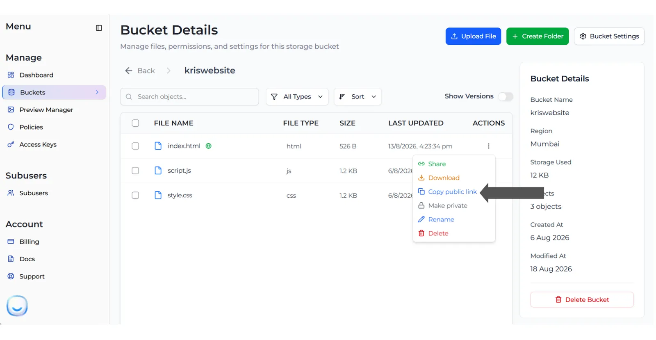The image size is (656, 340).
Task: Click the green globe icon beside index.html
Action: [208, 146]
